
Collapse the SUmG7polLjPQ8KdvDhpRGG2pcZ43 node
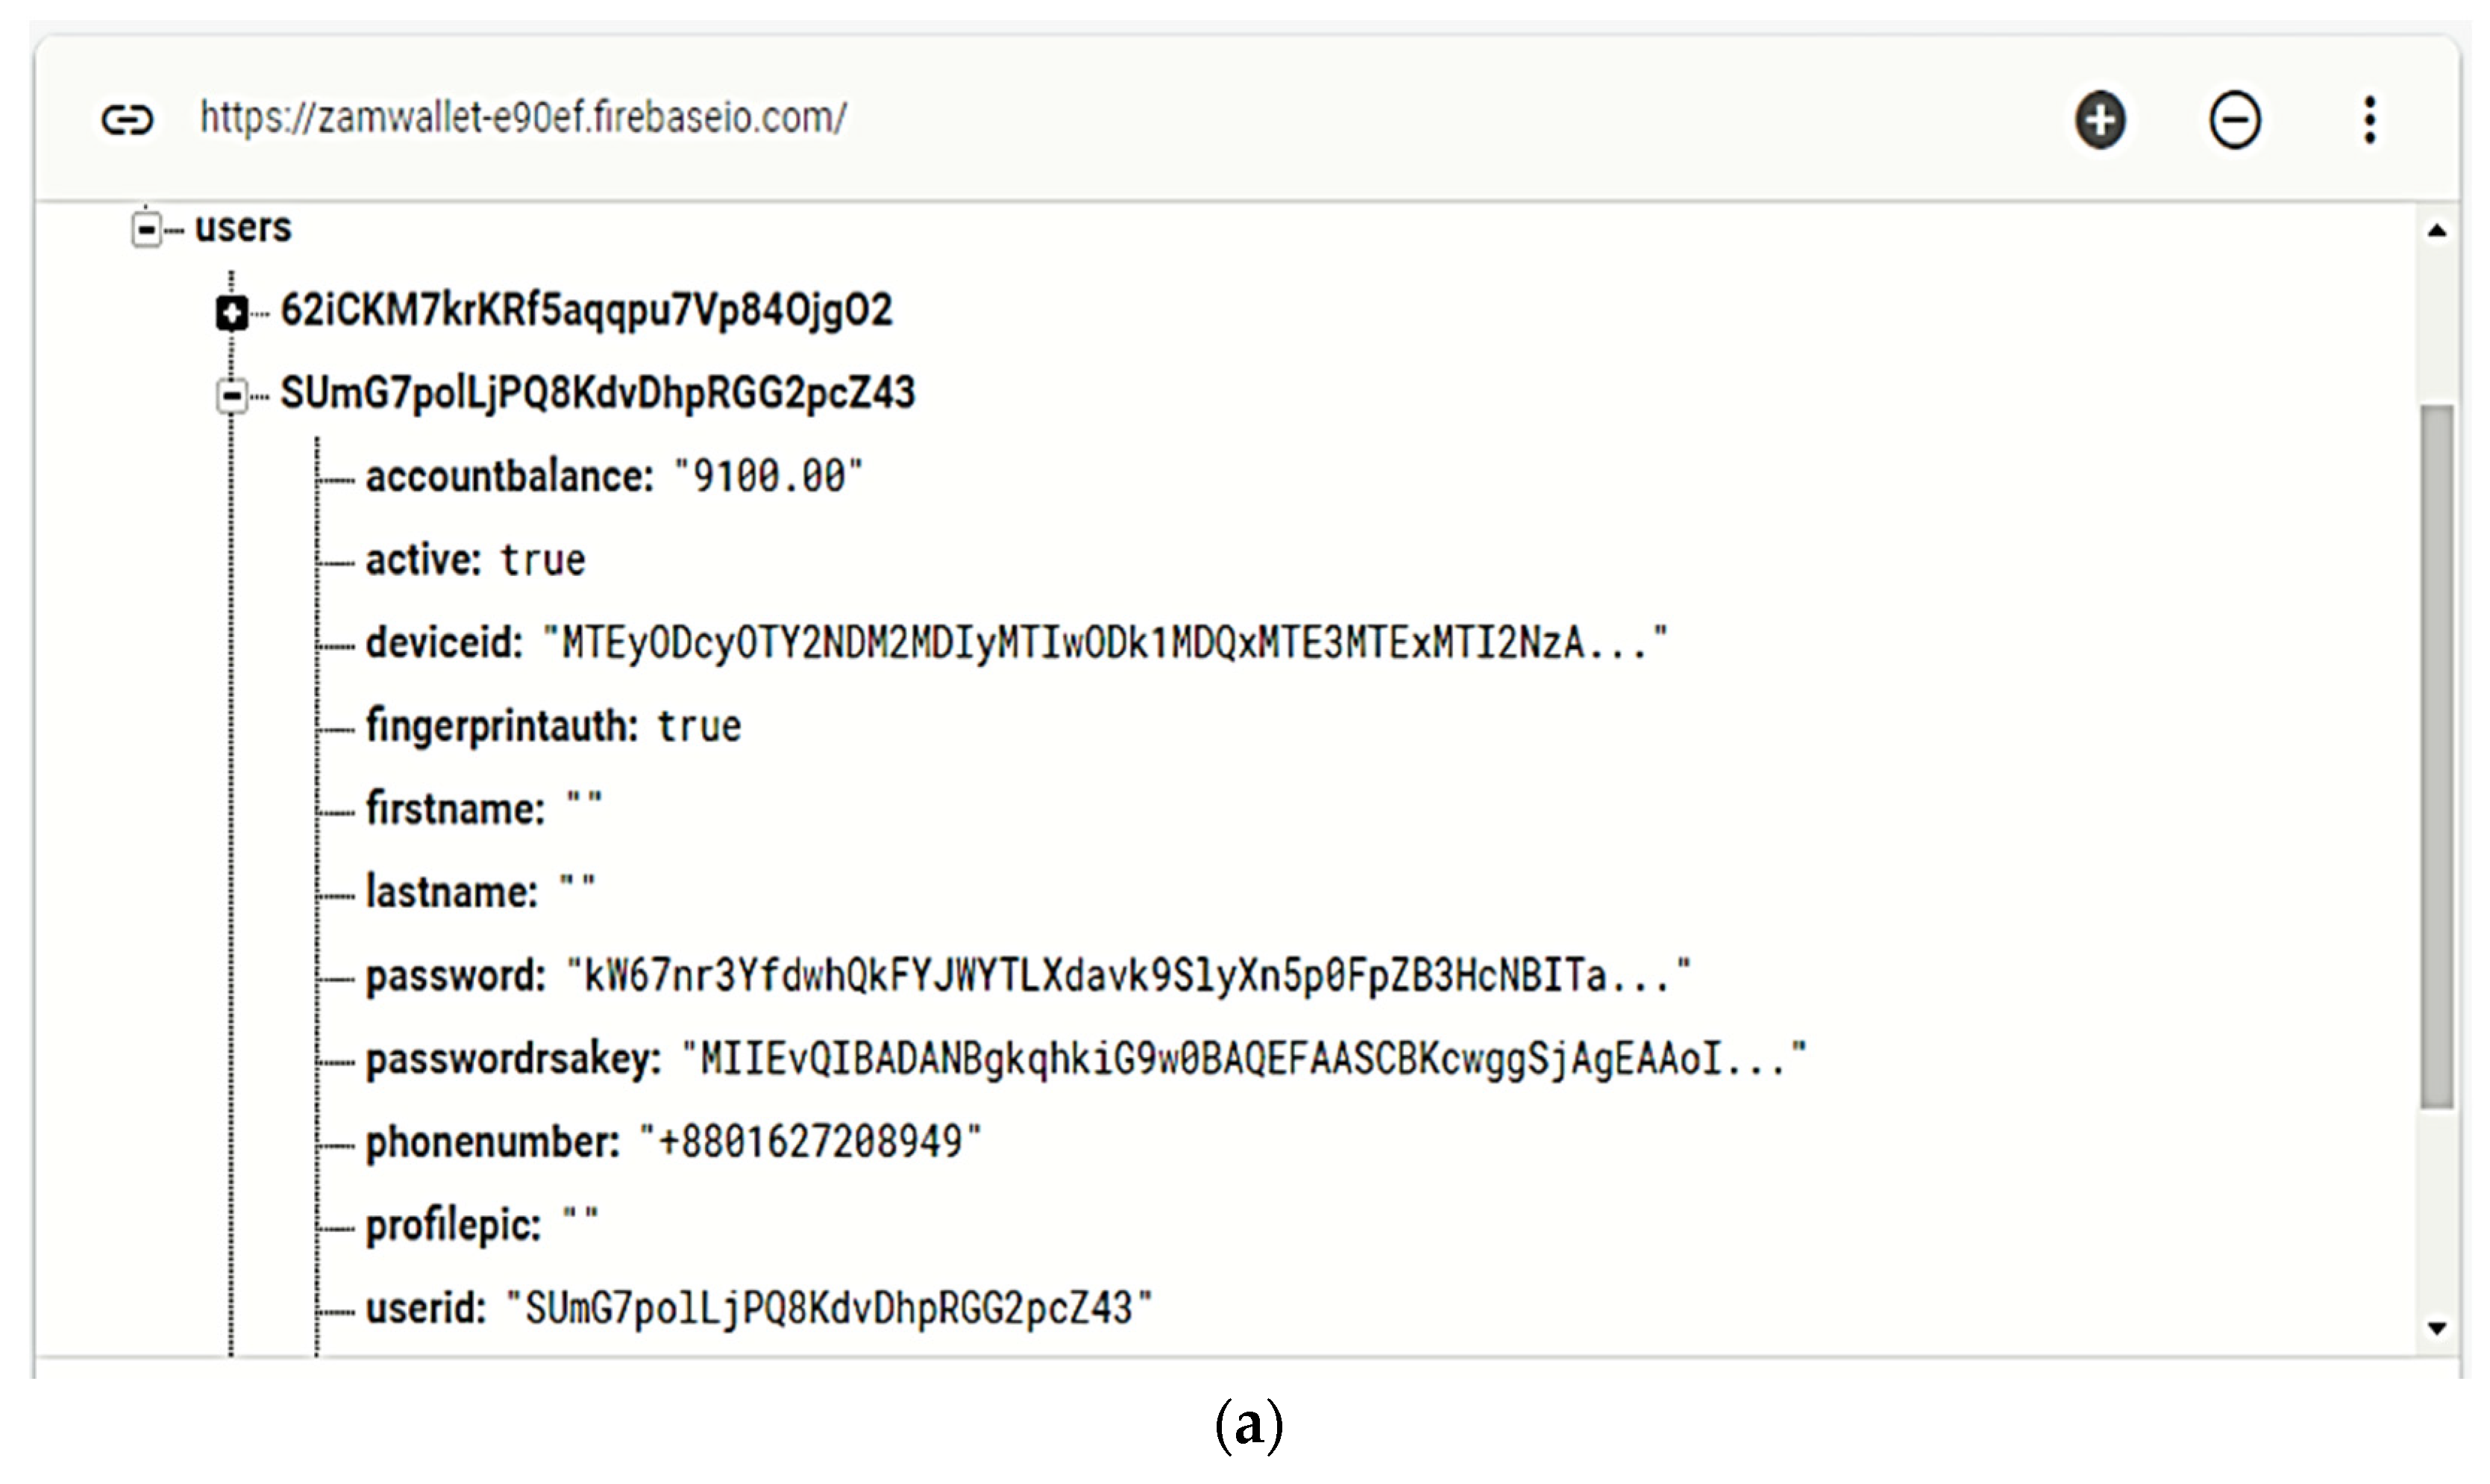pos(232,395)
